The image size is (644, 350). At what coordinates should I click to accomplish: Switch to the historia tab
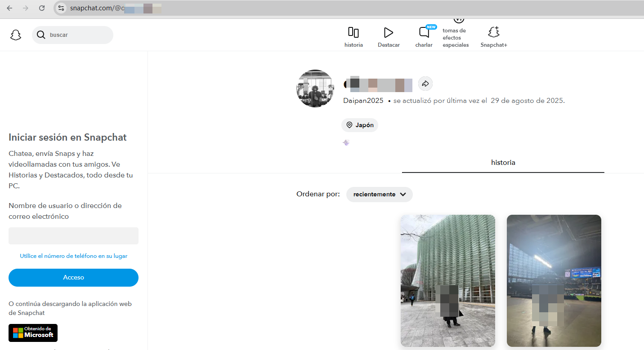pyautogui.click(x=503, y=162)
